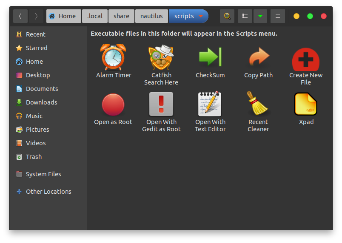
Task: Select the Alarm Timer script icon
Action: (113, 57)
